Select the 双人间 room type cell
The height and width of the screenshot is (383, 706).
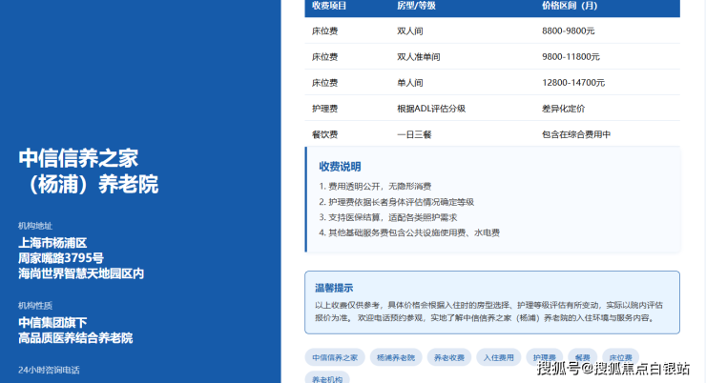409,31
